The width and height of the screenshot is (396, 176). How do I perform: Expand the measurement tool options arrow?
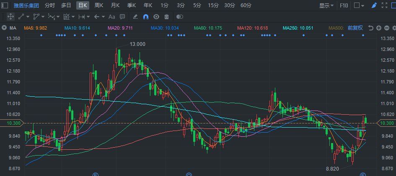[73, 17]
